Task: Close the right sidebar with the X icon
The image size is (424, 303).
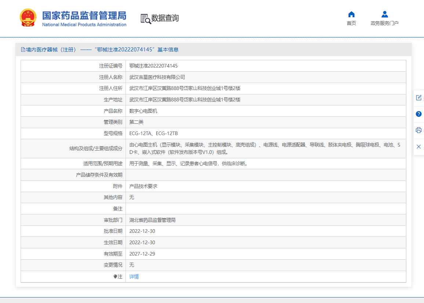Action: pos(418,147)
